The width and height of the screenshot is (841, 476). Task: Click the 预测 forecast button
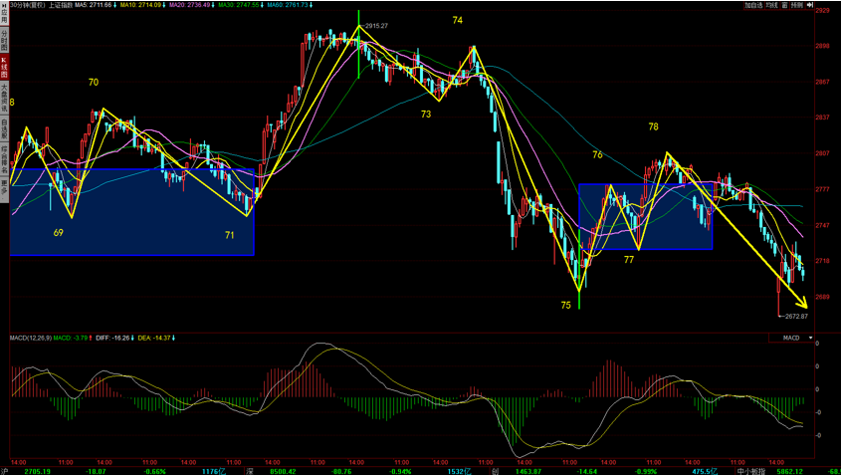pyautogui.click(x=797, y=5)
